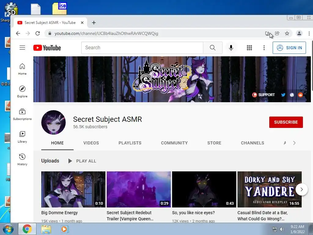The image size is (313, 235).
Task: Start voice search with microphone icon
Action: point(231,47)
